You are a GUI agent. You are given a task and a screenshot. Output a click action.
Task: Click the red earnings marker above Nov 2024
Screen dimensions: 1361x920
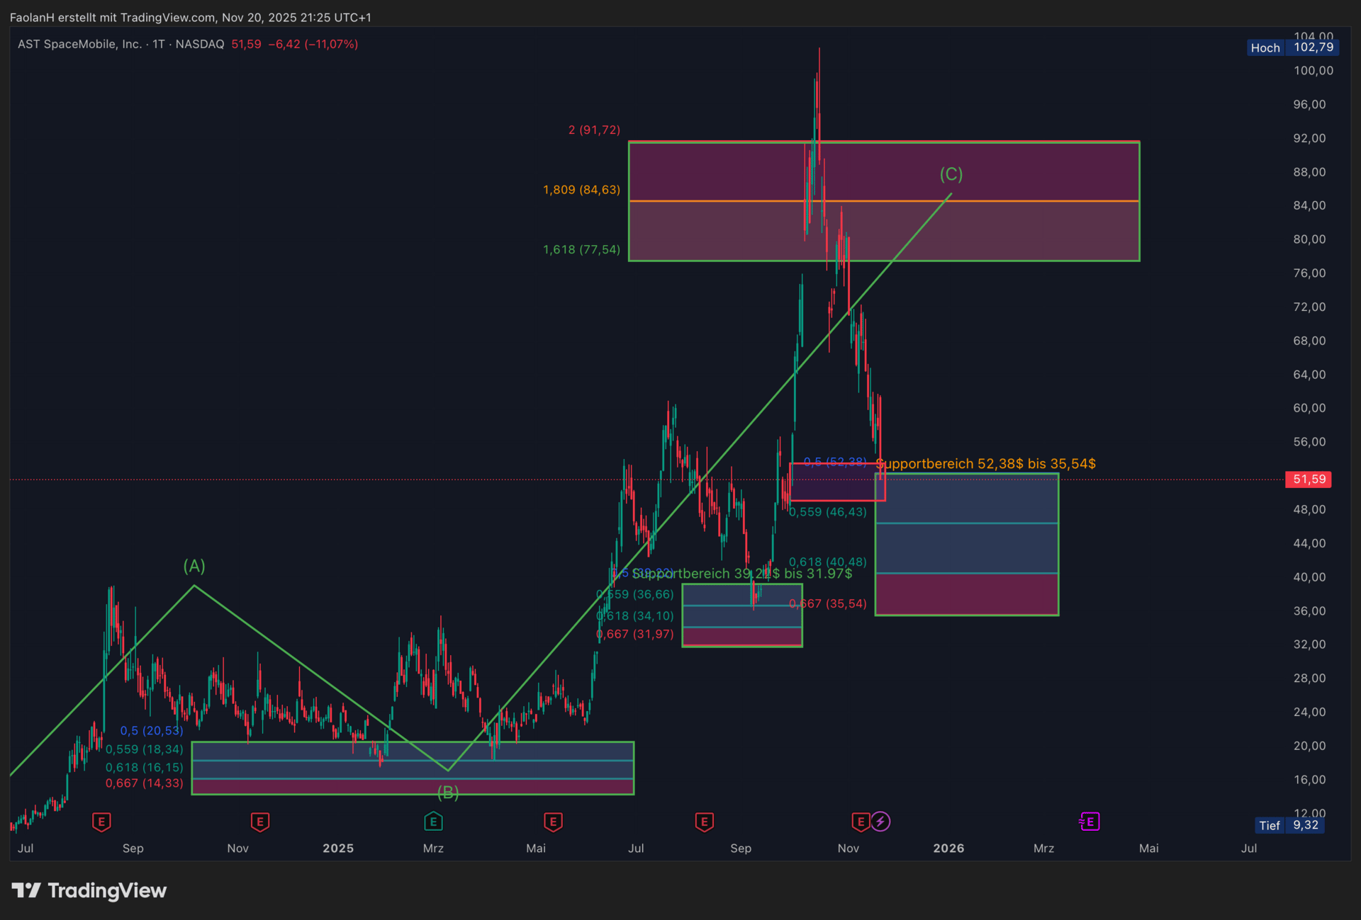259,822
